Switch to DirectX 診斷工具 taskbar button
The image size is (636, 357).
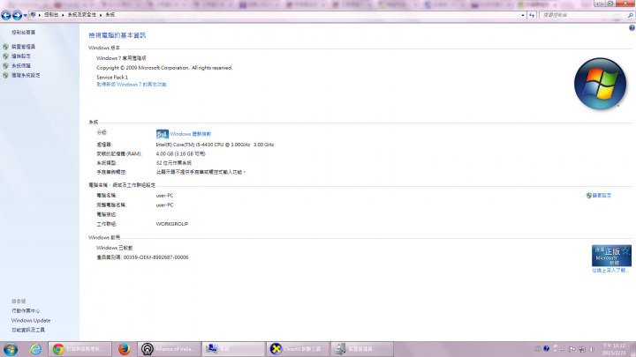pos(298,349)
